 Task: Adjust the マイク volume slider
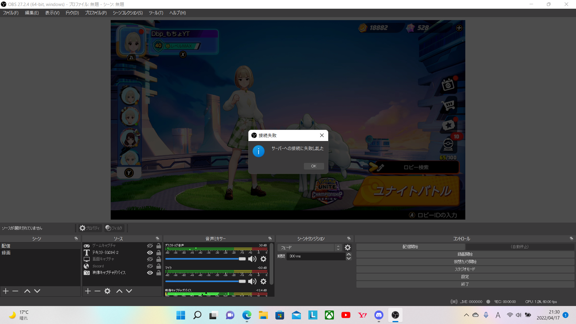point(205,281)
